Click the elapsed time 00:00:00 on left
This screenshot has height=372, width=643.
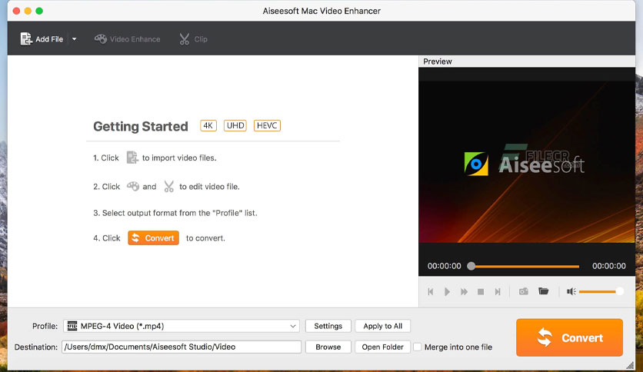[444, 266]
